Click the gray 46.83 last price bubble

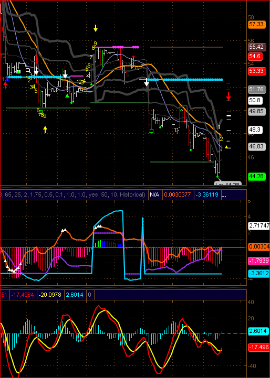[257, 147]
